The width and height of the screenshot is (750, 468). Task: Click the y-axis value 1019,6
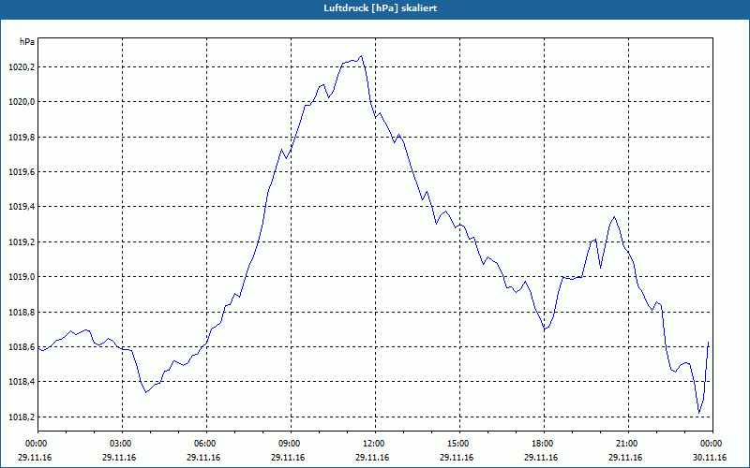(x=21, y=172)
